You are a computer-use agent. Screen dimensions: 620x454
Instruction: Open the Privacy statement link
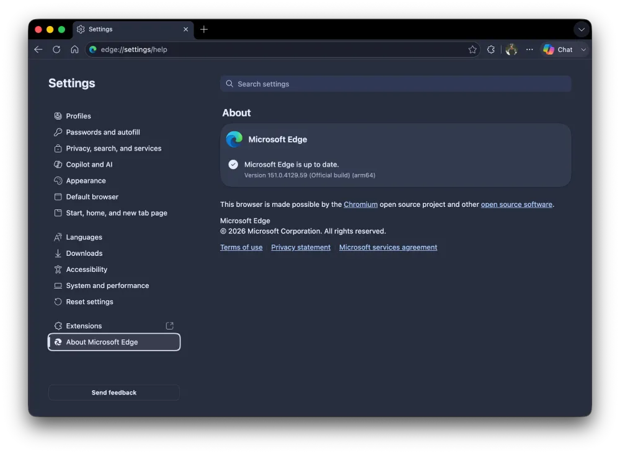click(301, 247)
